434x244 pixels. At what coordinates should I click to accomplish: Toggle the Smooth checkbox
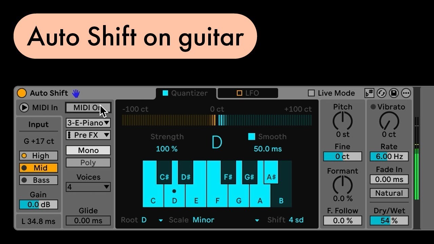point(252,137)
